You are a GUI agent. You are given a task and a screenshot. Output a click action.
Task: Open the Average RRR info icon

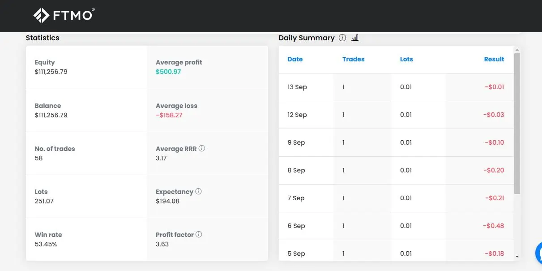pyautogui.click(x=202, y=148)
